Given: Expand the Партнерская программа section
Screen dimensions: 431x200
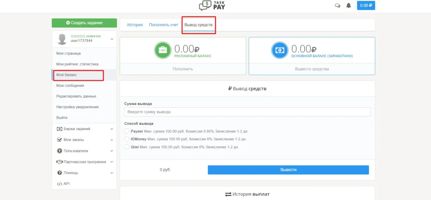Looking at the screenshot, I should pyautogui.click(x=112, y=162).
